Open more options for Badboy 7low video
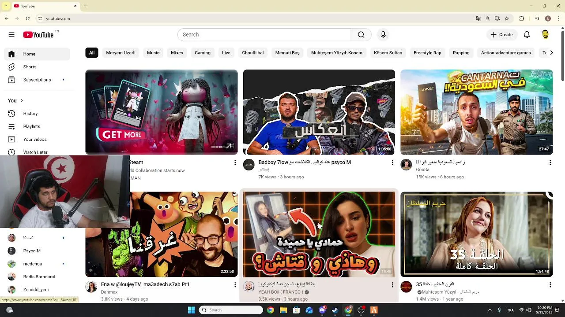565x317 pixels. pos(392,163)
